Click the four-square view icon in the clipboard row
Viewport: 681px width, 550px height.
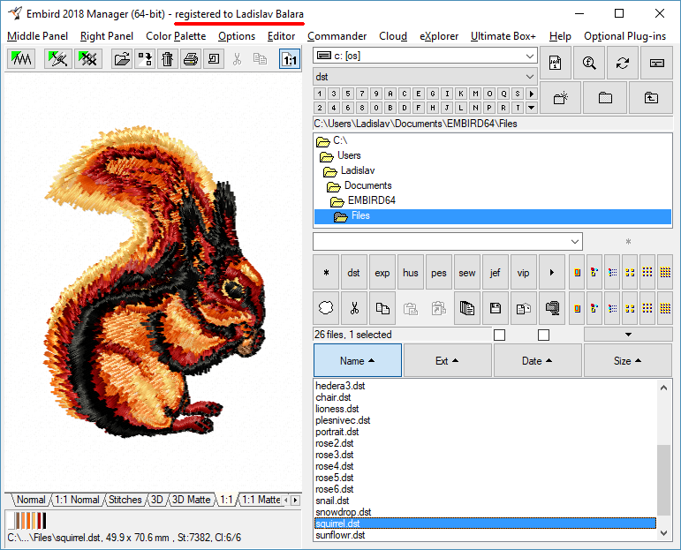(630, 308)
